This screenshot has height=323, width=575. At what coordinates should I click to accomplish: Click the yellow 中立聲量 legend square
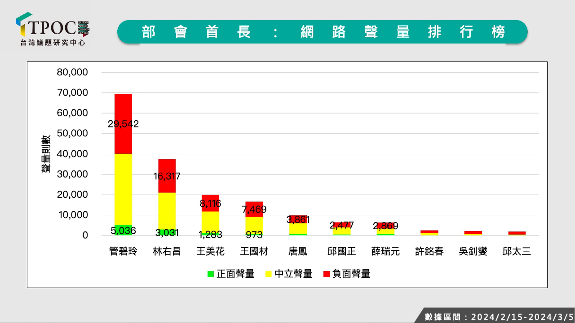coord(268,274)
